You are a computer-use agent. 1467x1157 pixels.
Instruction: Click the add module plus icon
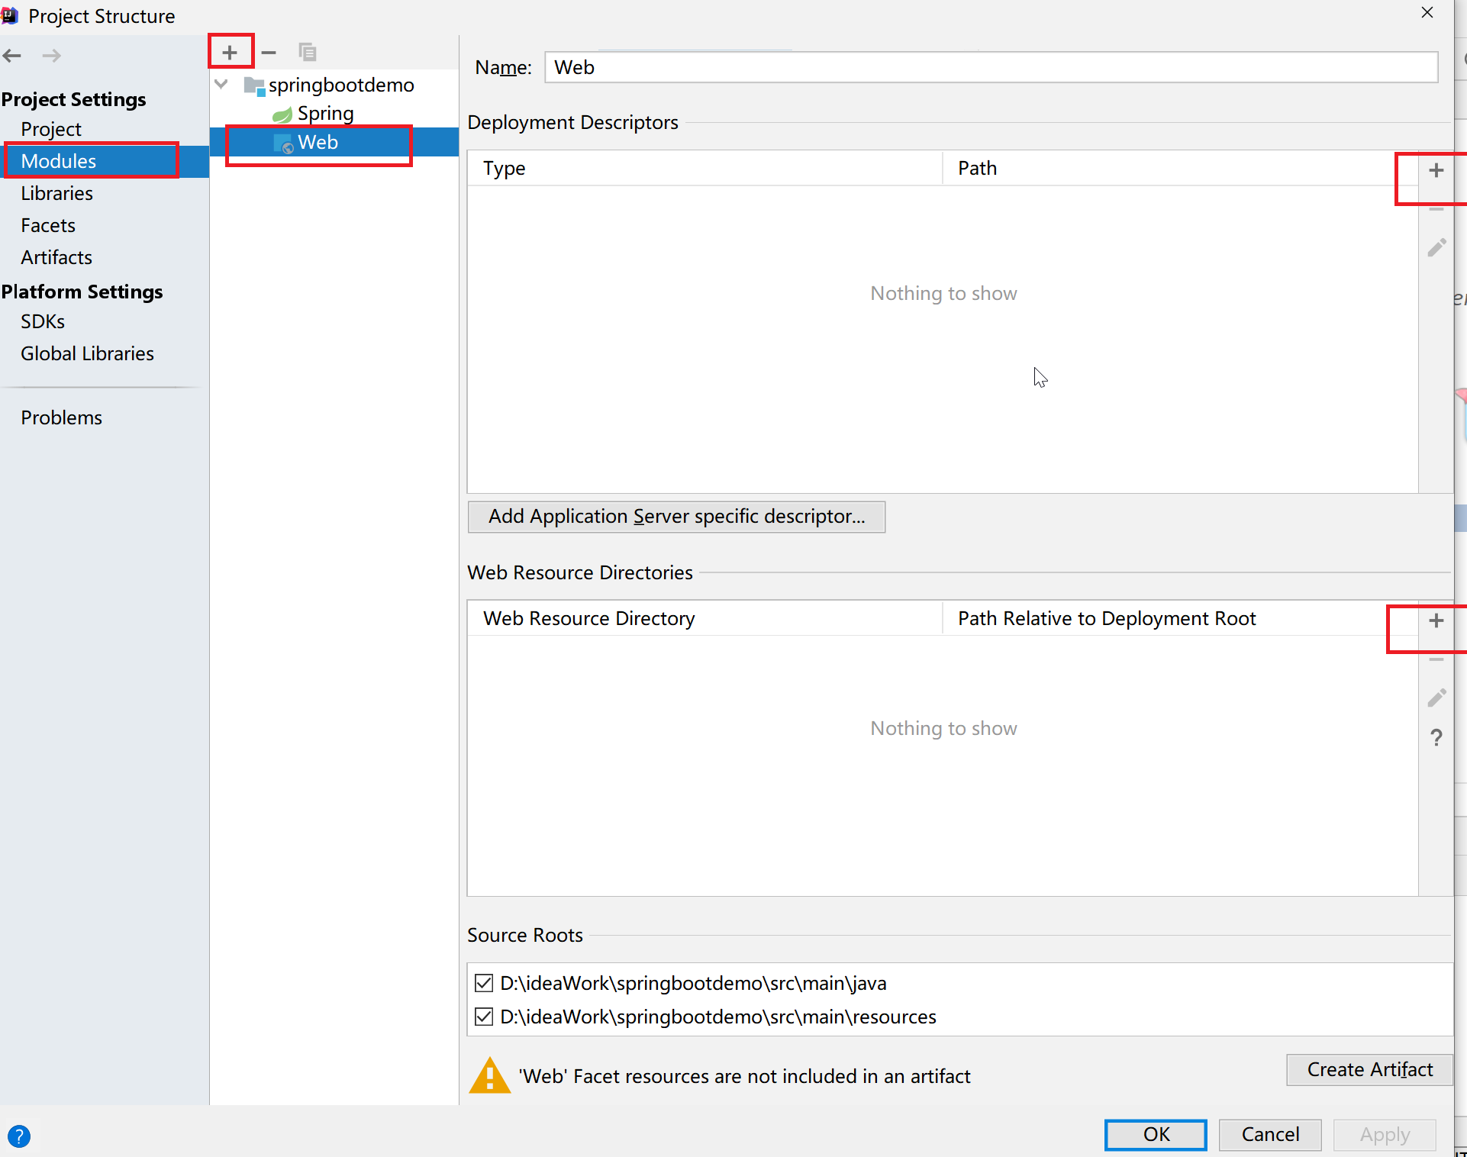[230, 53]
